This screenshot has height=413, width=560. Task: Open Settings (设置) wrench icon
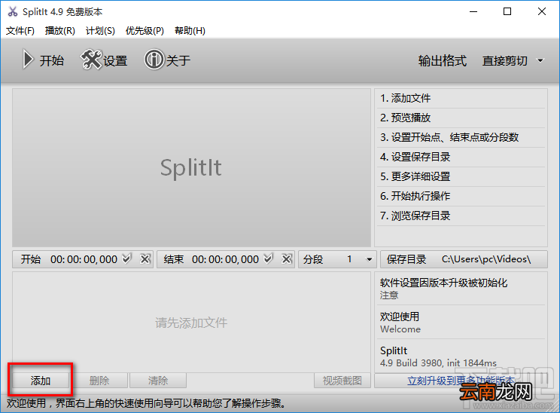(x=91, y=60)
